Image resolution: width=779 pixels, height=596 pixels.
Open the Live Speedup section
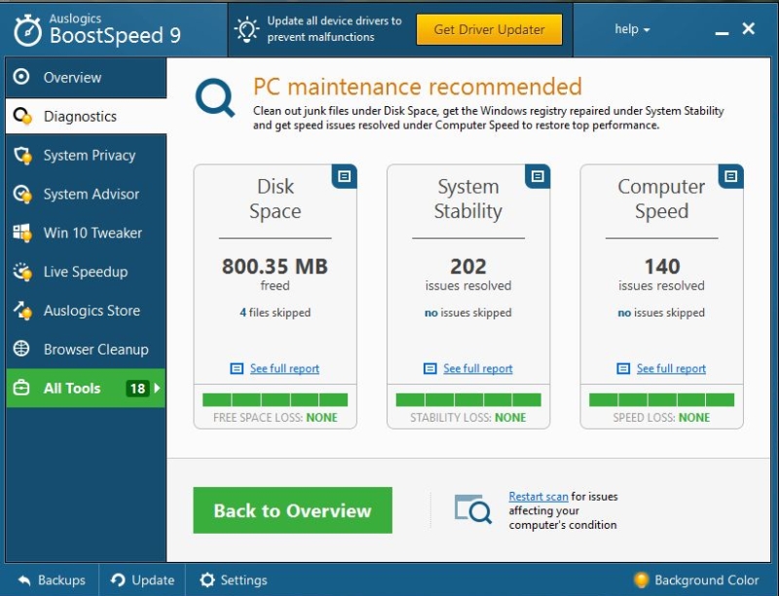(86, 272)
